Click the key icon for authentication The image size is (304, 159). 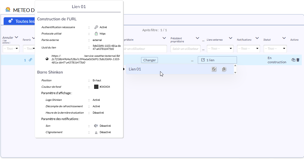tap(96, 27)
